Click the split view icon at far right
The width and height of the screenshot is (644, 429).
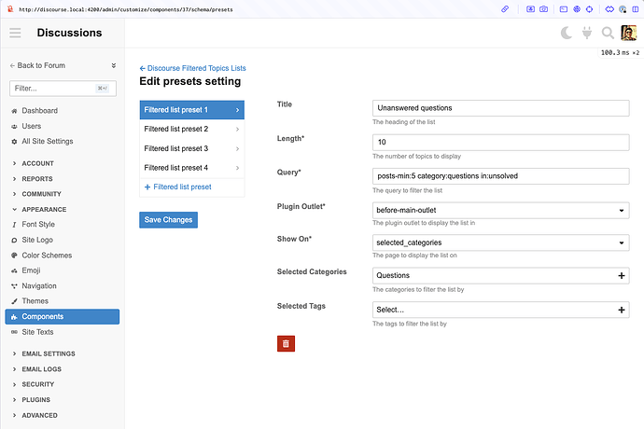[x=635, y=9]
